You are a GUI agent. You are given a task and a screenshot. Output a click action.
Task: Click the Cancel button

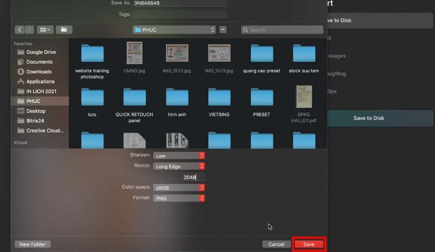[x=276, y=244]
